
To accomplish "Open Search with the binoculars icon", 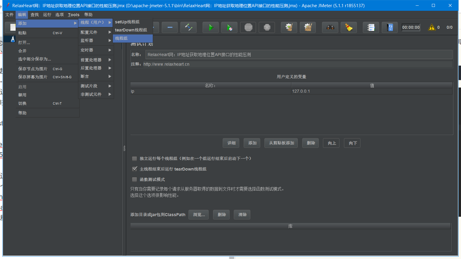I will point(330,27).
